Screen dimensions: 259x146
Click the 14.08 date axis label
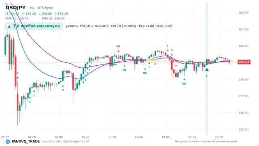(x=139, y=137)
